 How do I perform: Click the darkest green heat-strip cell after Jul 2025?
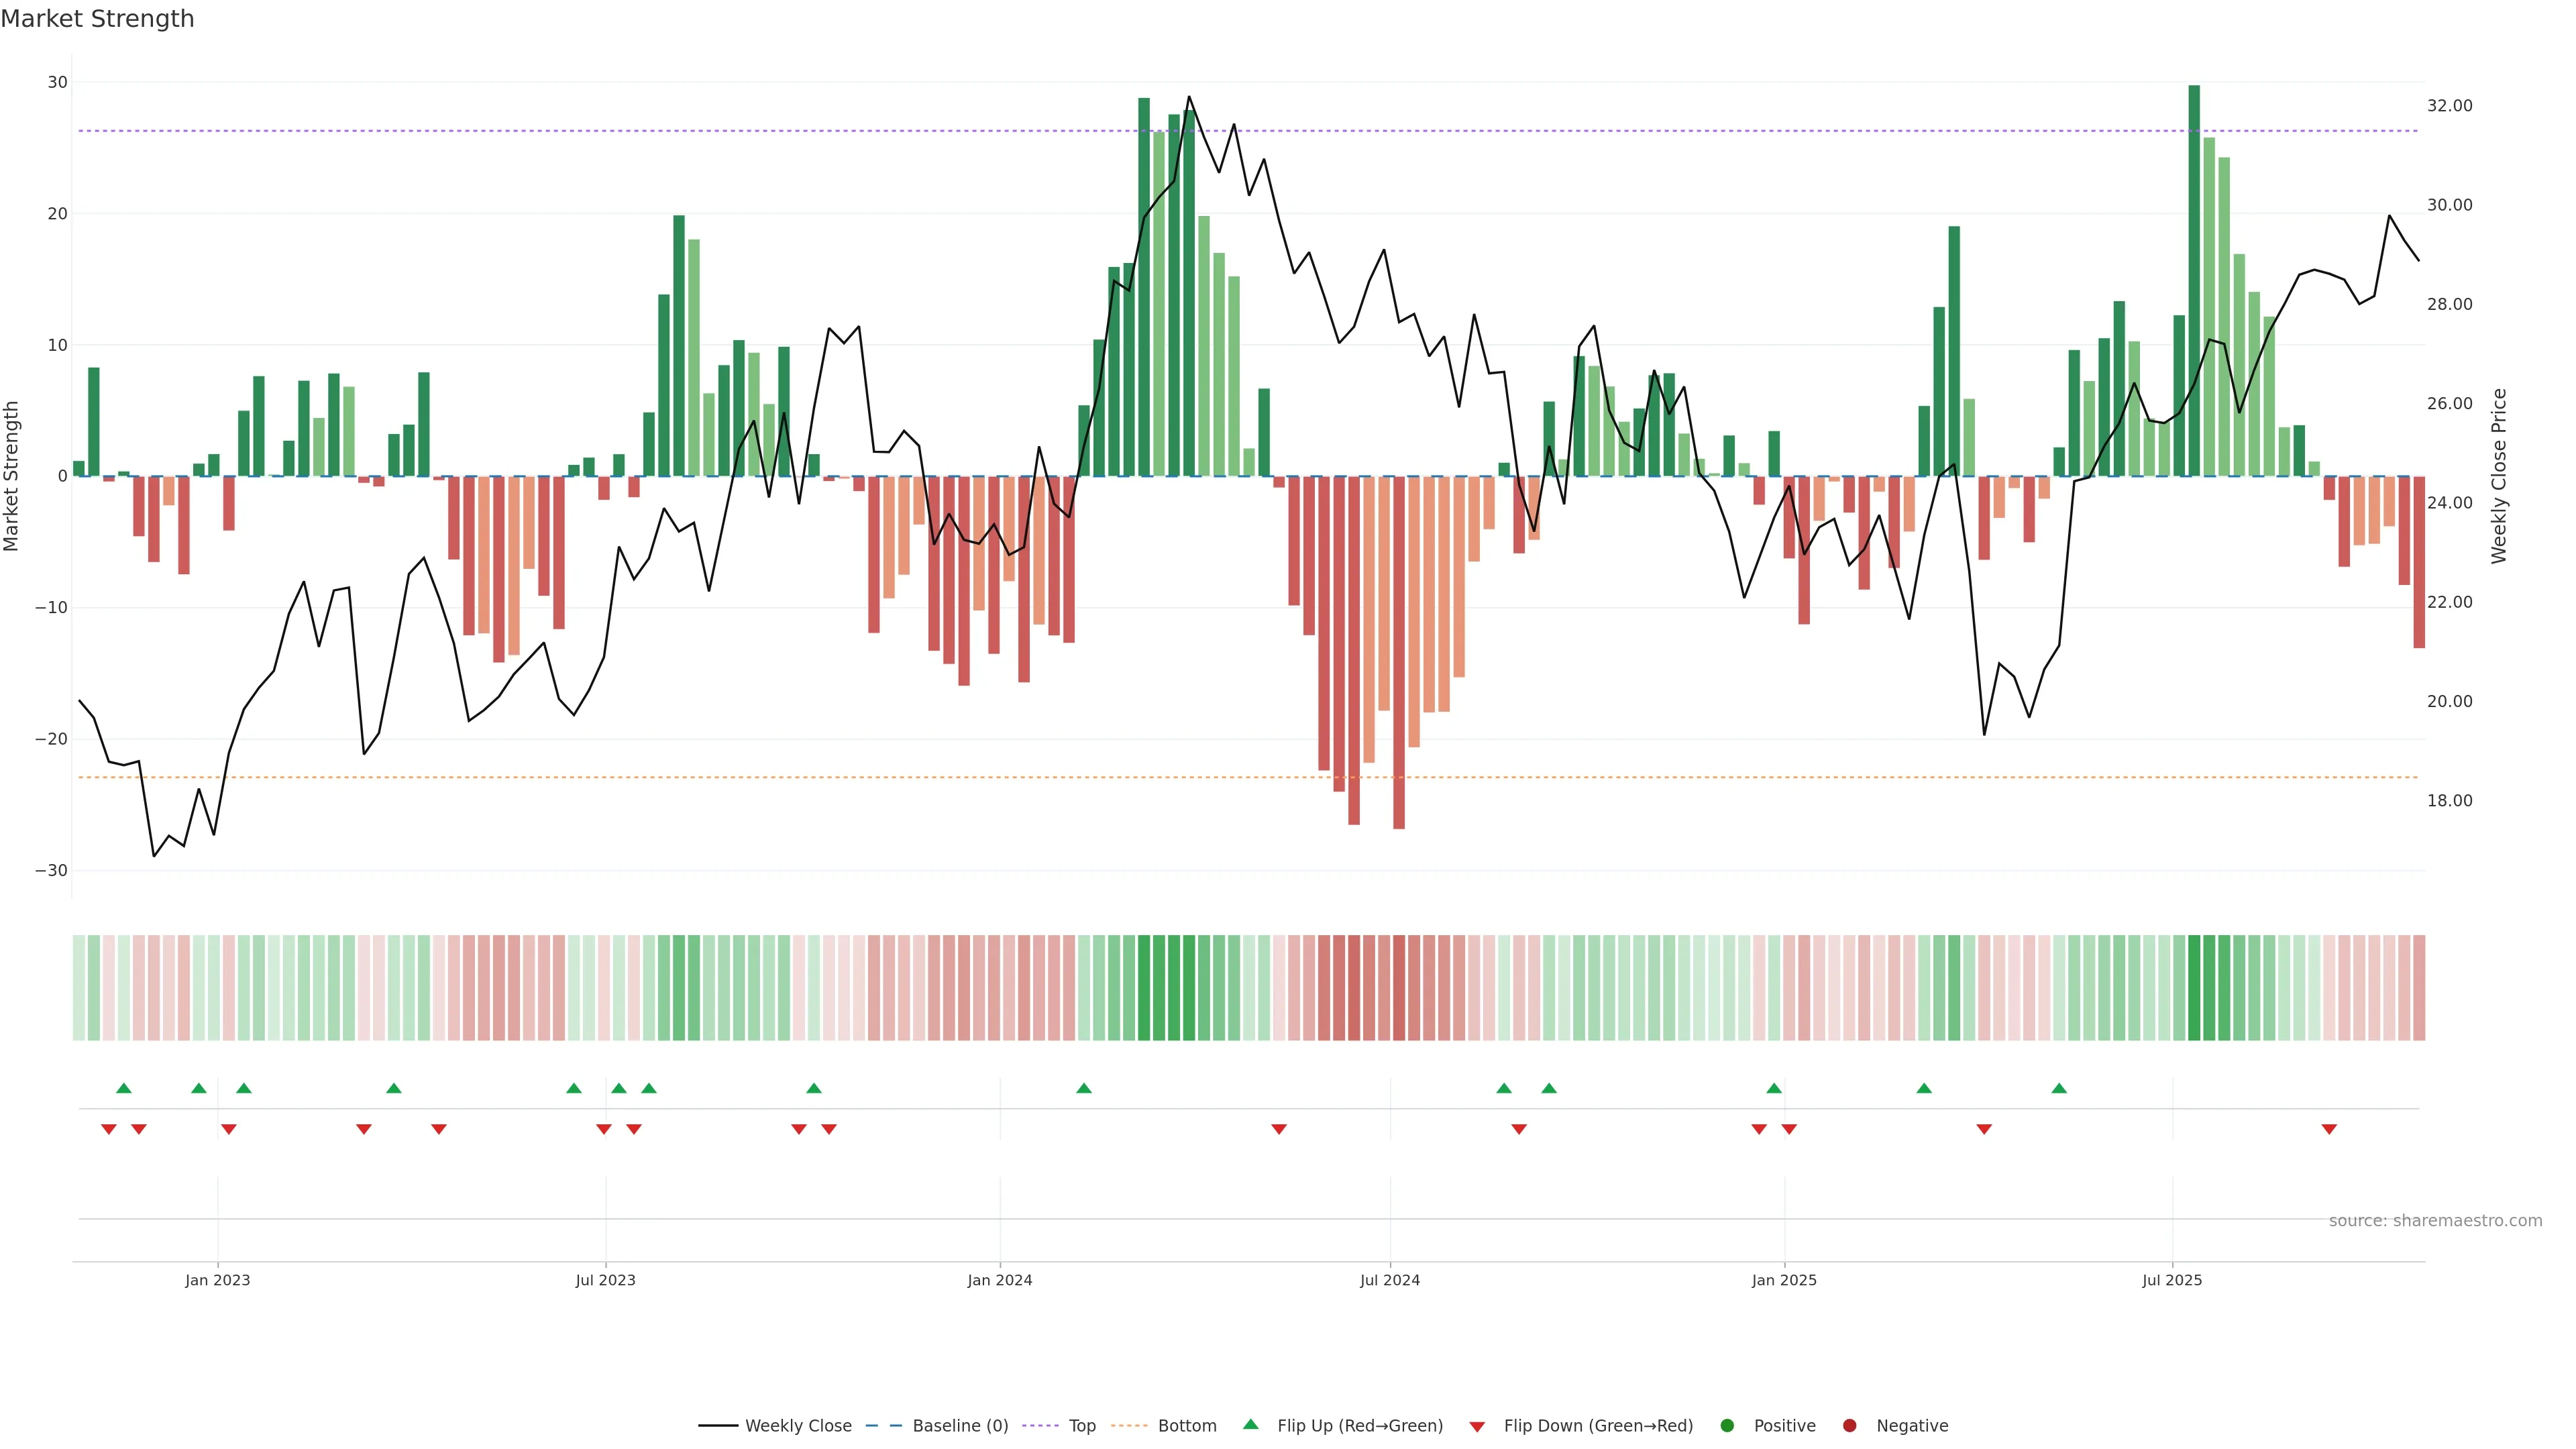pos(2194,988)
